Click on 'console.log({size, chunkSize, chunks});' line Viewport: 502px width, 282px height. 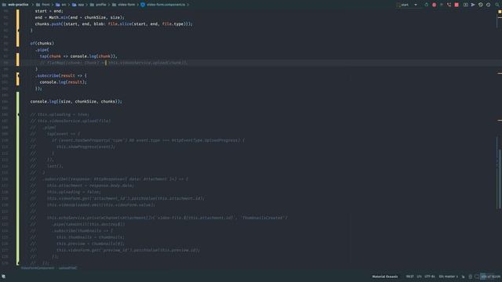pos(76,101)
